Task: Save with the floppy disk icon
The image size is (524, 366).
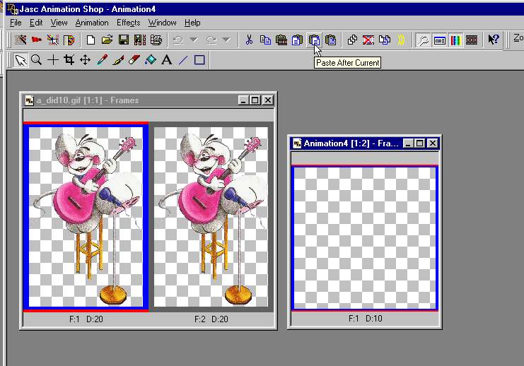Action: click(x=124, y=40)
